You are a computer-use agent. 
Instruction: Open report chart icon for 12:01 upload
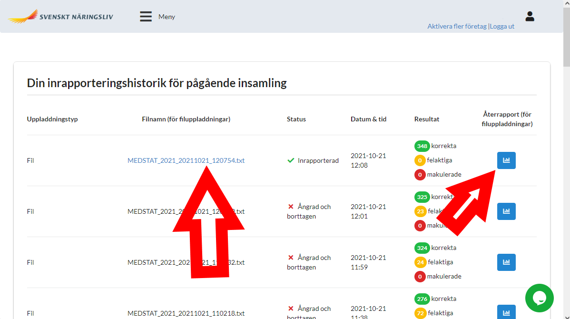click(506, 211)
